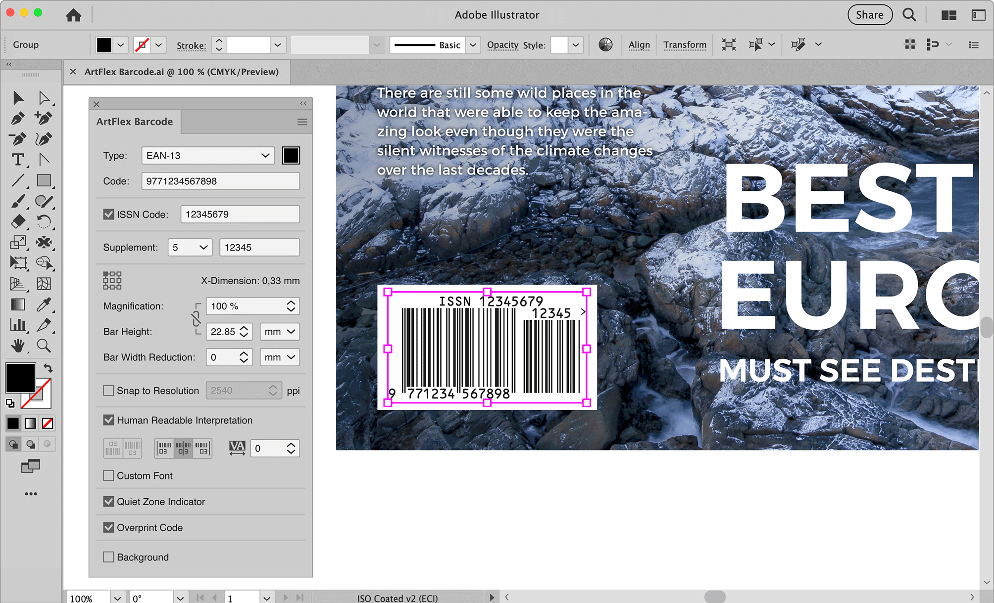994x603 pixels.
Task: Open the search magnifier icon
Action: point(909,15)
